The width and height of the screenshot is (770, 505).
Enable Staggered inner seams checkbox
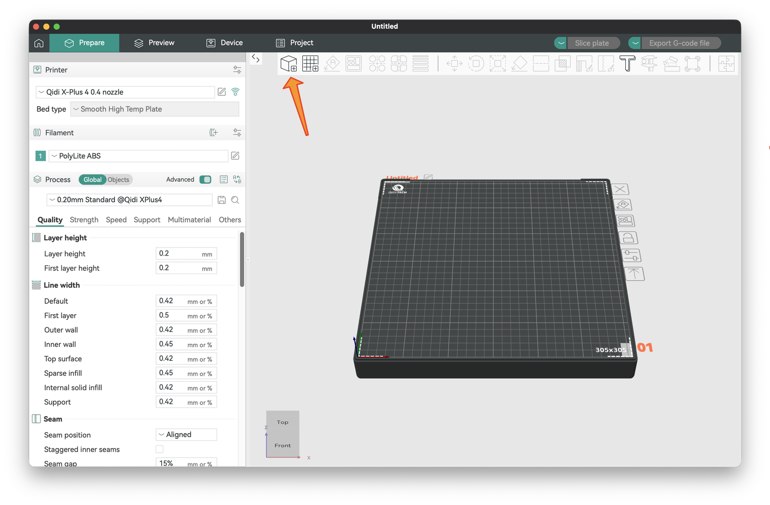(160, 449)
